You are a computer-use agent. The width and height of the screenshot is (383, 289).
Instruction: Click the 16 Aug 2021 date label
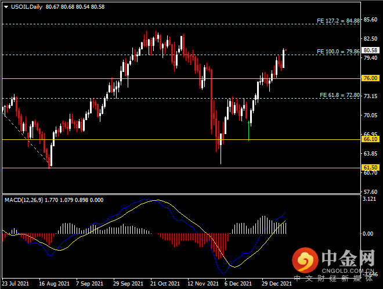pos(54,284)
